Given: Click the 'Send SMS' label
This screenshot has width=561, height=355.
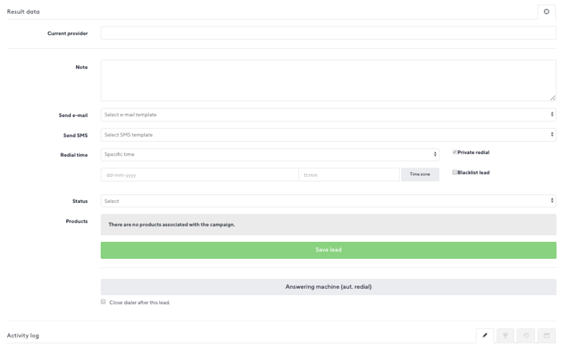Looking at the screenshot, I should coord(75,136).
